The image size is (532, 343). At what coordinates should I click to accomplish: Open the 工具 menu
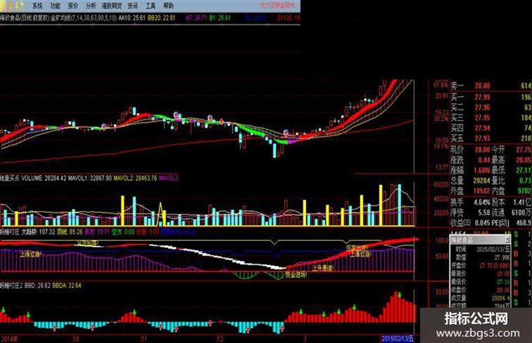(150, 6)
